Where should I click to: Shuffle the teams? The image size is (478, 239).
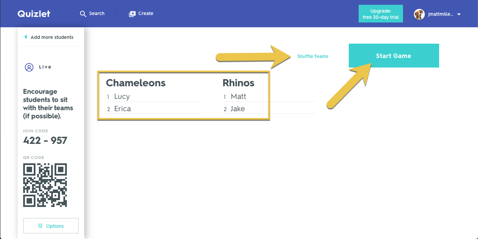pos(312,56)
